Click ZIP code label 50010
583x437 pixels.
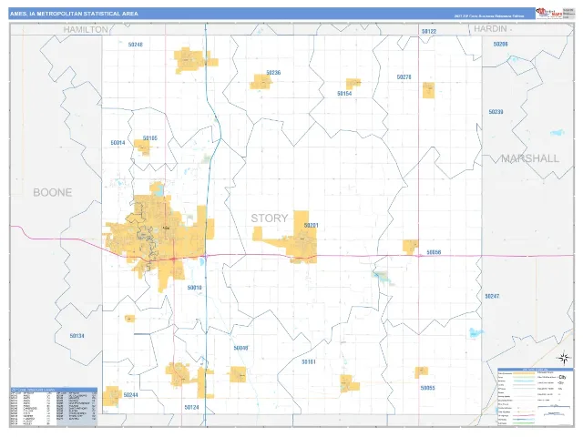coord(194,288)
